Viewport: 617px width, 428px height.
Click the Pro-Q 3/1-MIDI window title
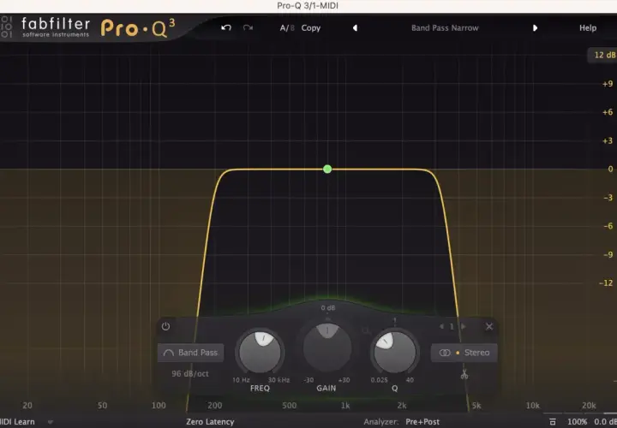308,6
